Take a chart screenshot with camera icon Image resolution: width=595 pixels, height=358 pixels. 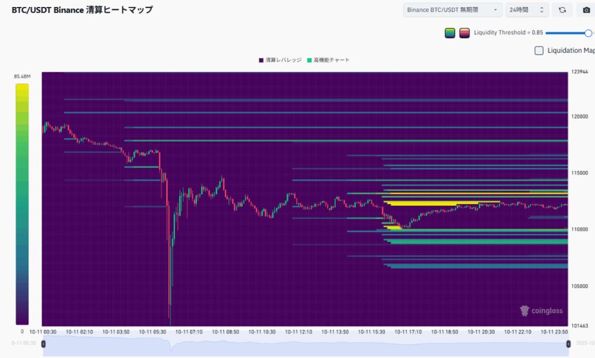(x=586, y=10)
